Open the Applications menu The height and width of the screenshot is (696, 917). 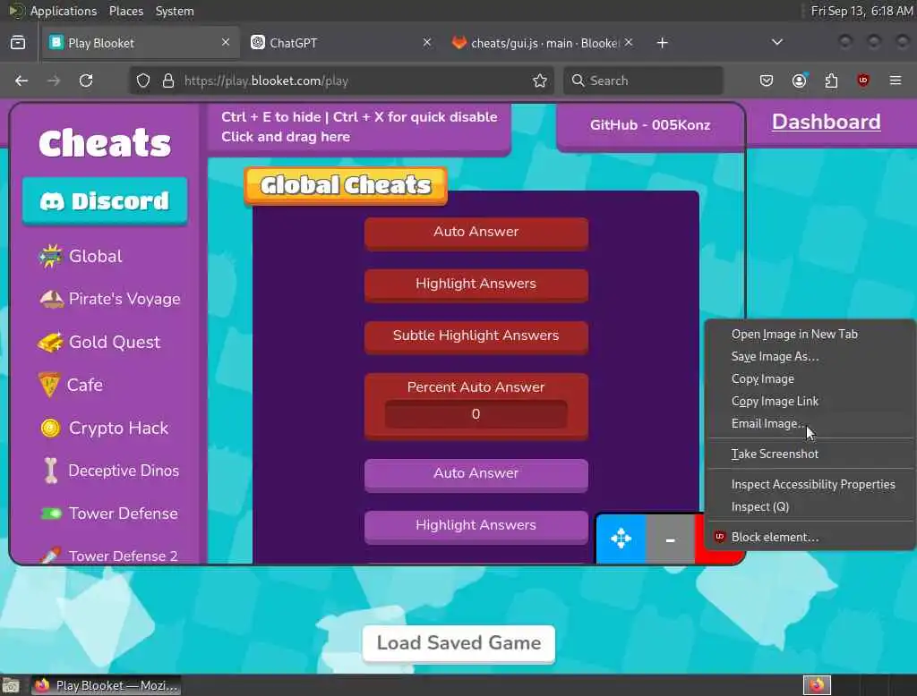64,11
